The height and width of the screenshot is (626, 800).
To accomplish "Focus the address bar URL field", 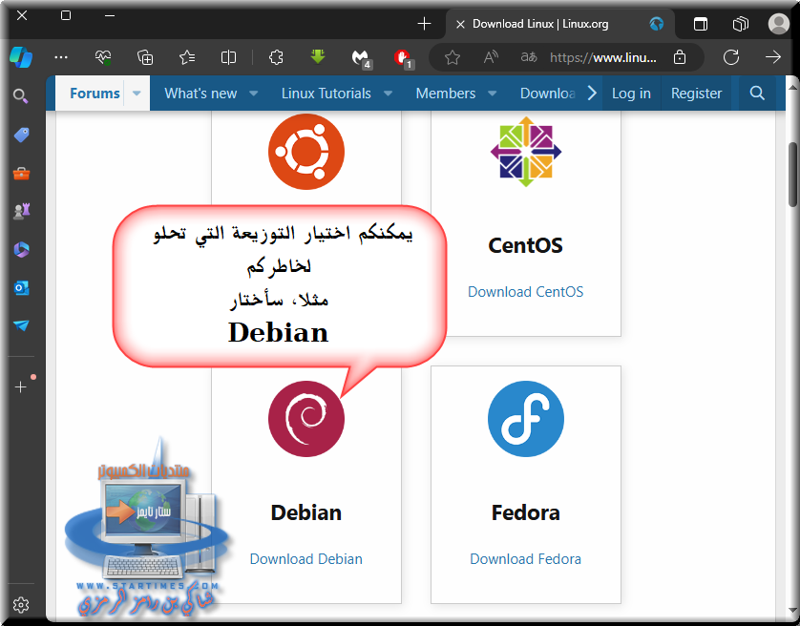I will tap(603, 57).
